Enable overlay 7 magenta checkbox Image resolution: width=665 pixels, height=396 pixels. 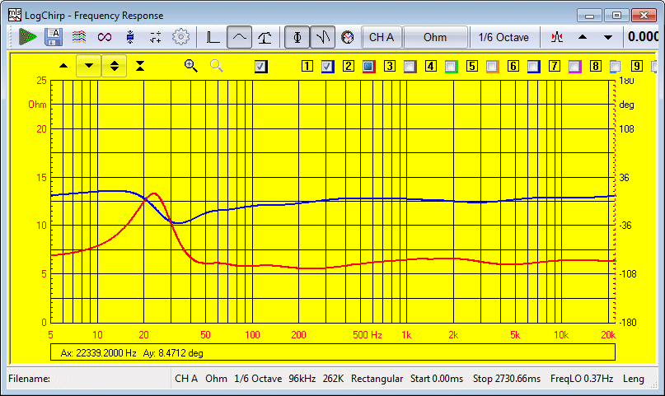click(x=574, y=67)
